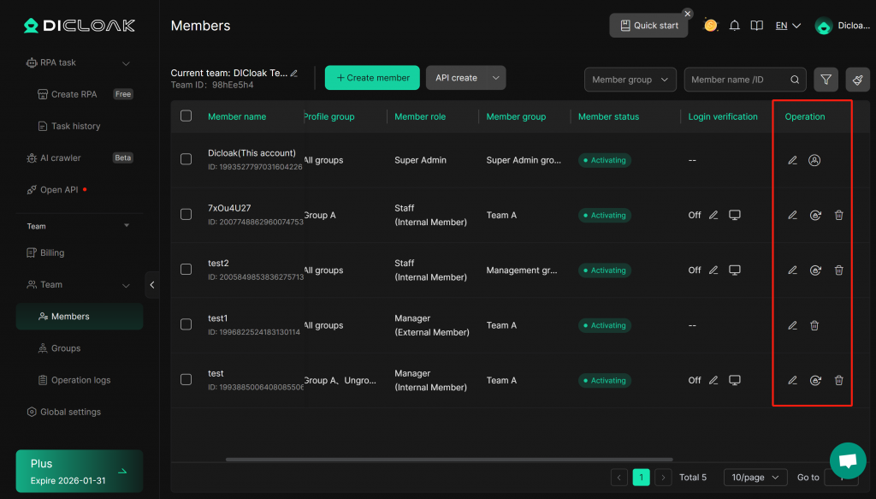Click the filter funnel icon
The height and width of the screenshot is (499, 876).
(826, 80)
